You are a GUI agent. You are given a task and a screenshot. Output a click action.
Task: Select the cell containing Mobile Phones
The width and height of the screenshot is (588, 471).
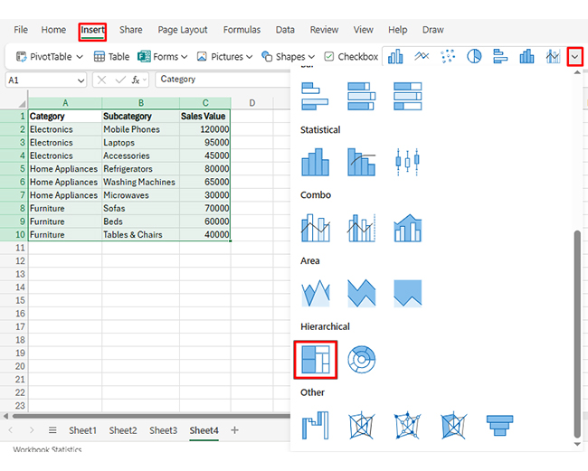(x=140, y=129)
